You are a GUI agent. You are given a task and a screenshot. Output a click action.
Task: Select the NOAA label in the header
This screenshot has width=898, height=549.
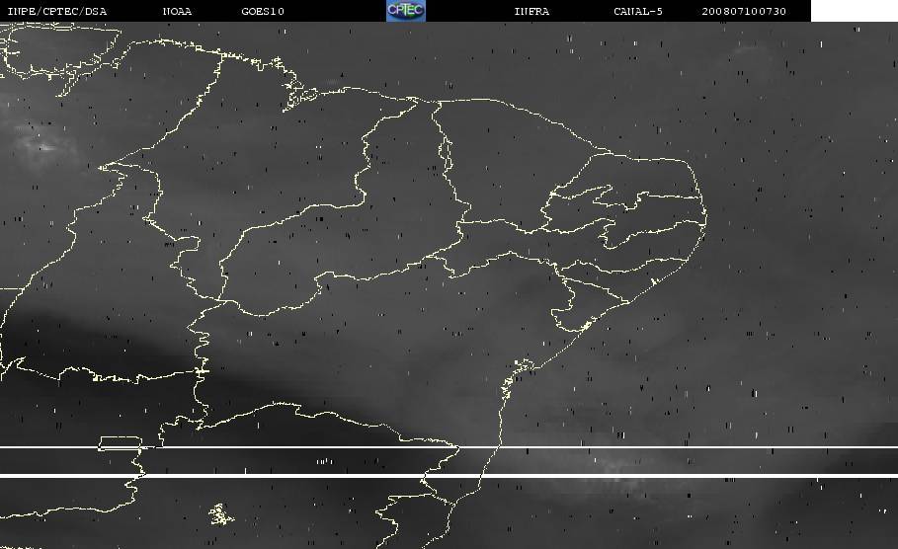(x=177, y=11)
